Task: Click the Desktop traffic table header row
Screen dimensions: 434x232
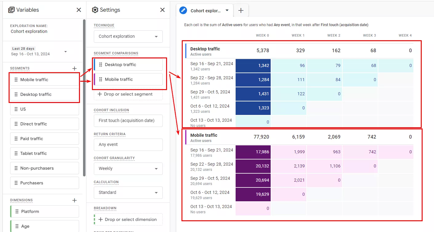Action: point(299,51)
